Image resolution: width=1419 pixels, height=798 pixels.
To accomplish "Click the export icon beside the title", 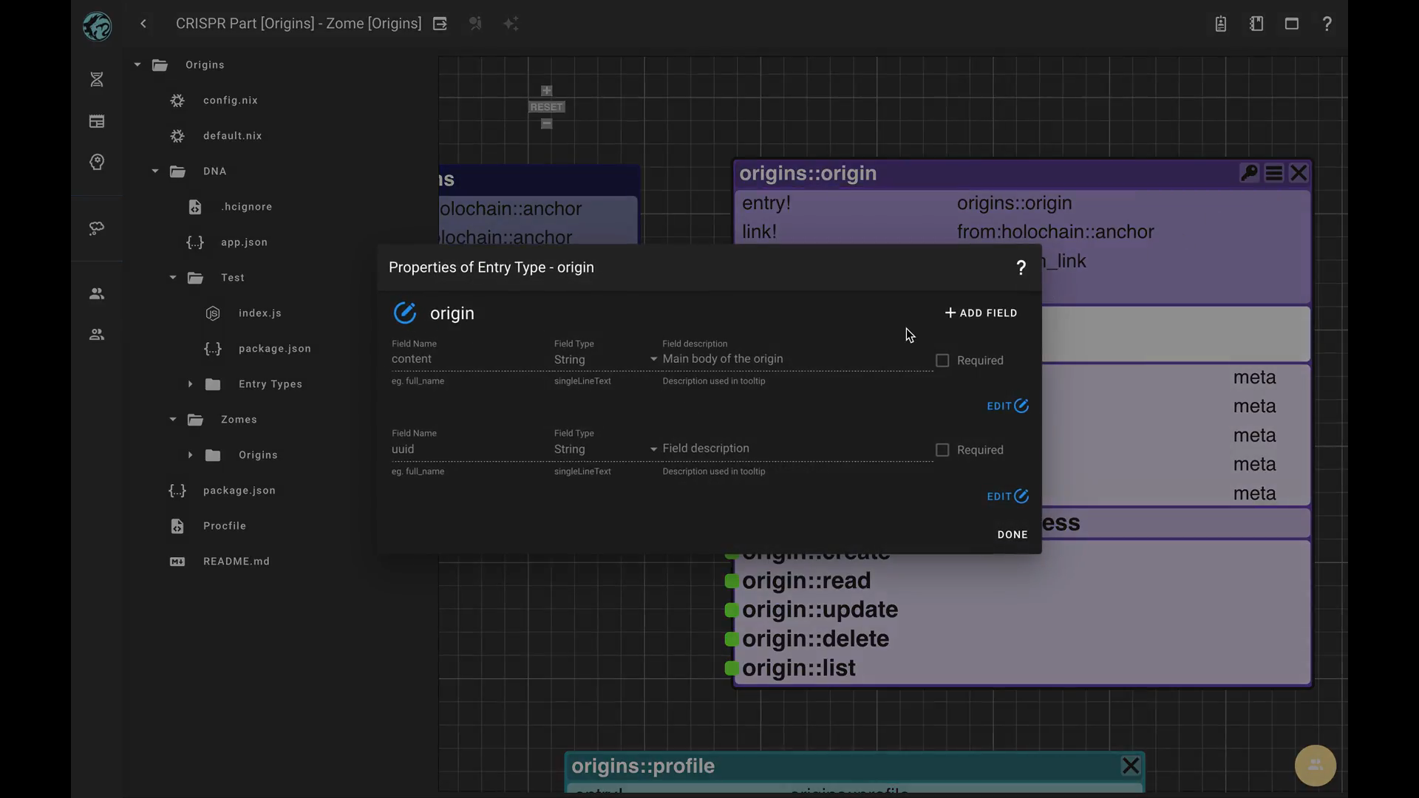I will tap(440, 24).
